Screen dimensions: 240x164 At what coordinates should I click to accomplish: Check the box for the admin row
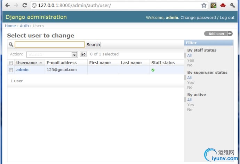point(11,70)
